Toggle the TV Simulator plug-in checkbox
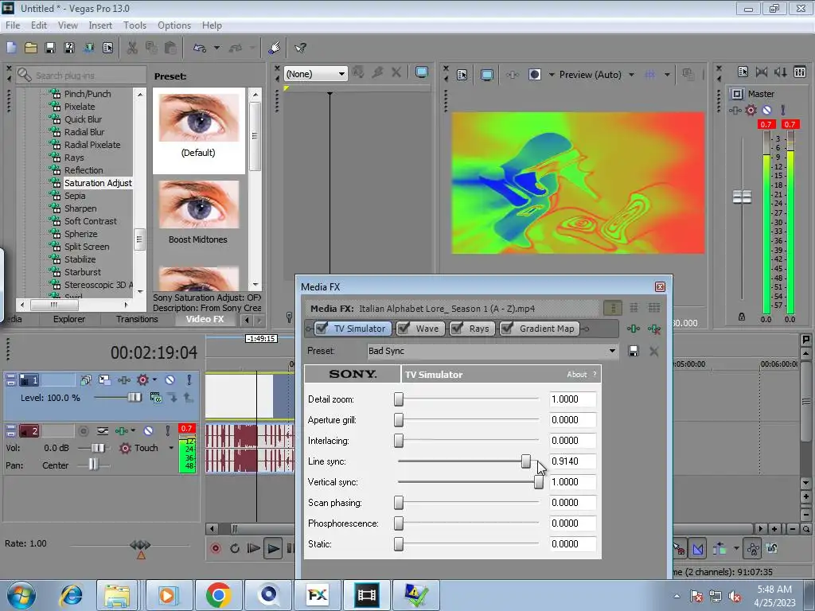The image size is (815, 611). pos(322,329)
